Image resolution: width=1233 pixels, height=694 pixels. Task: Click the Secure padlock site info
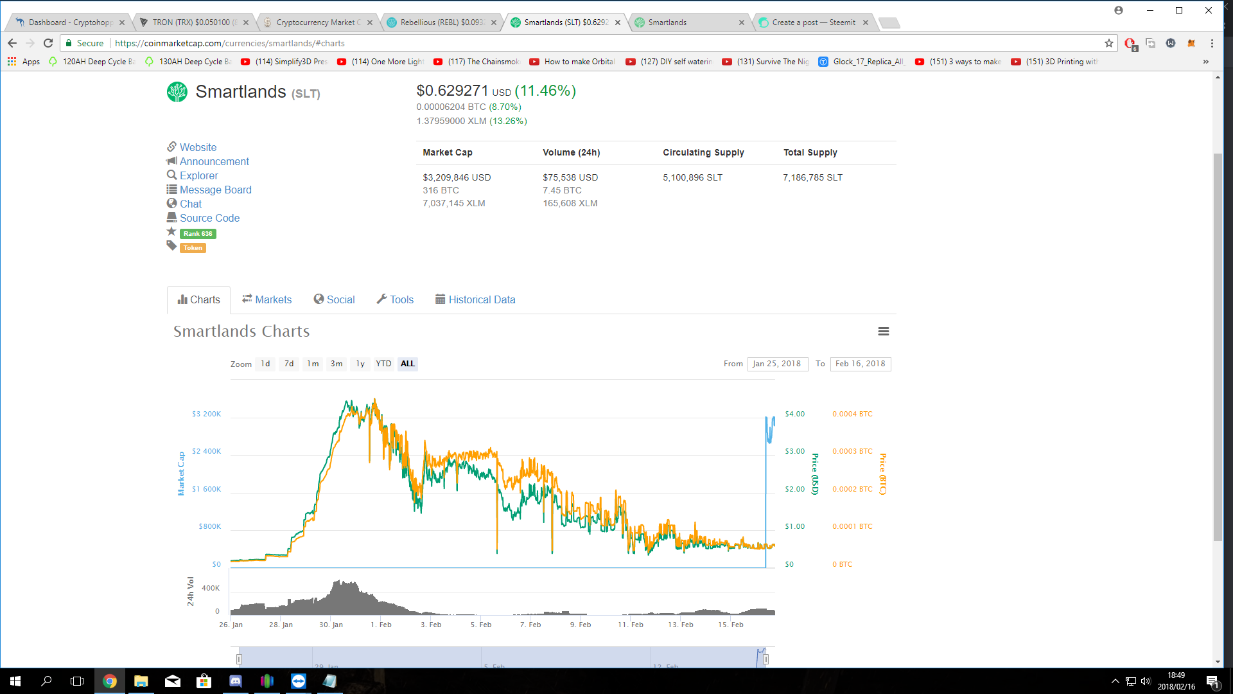[x=84, y=43]
